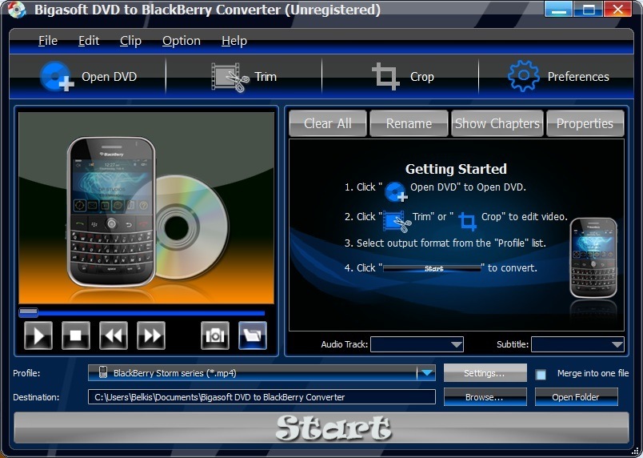Click the preview seek slider handle
This screenshot has width=643, height=458.
(x=28, y=313)
